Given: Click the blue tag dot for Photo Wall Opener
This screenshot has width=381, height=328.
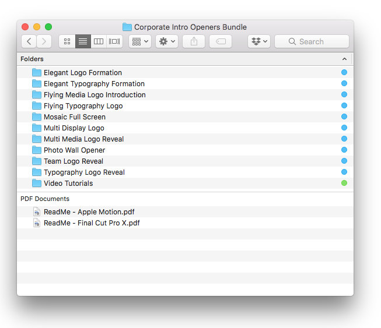Looking at the screenshot, I should (x=344, y=150).
